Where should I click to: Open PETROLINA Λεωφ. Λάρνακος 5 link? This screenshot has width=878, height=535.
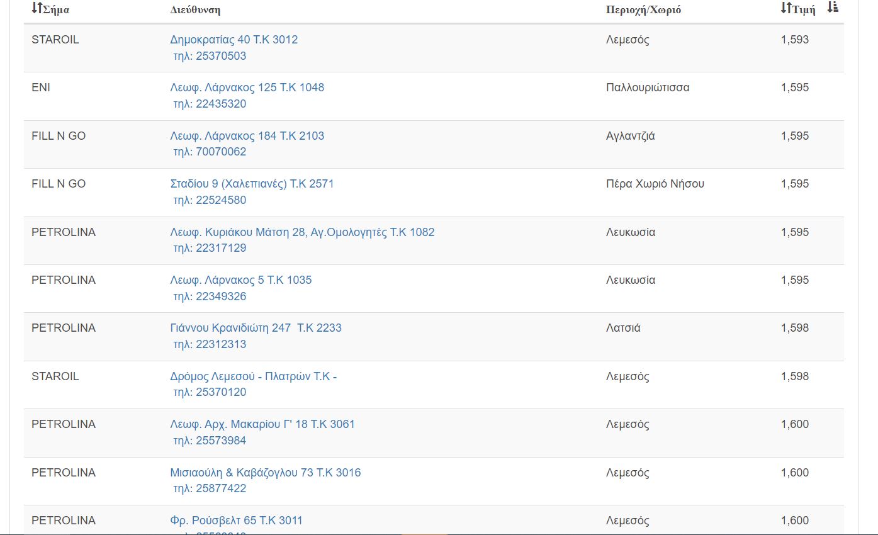241,280
